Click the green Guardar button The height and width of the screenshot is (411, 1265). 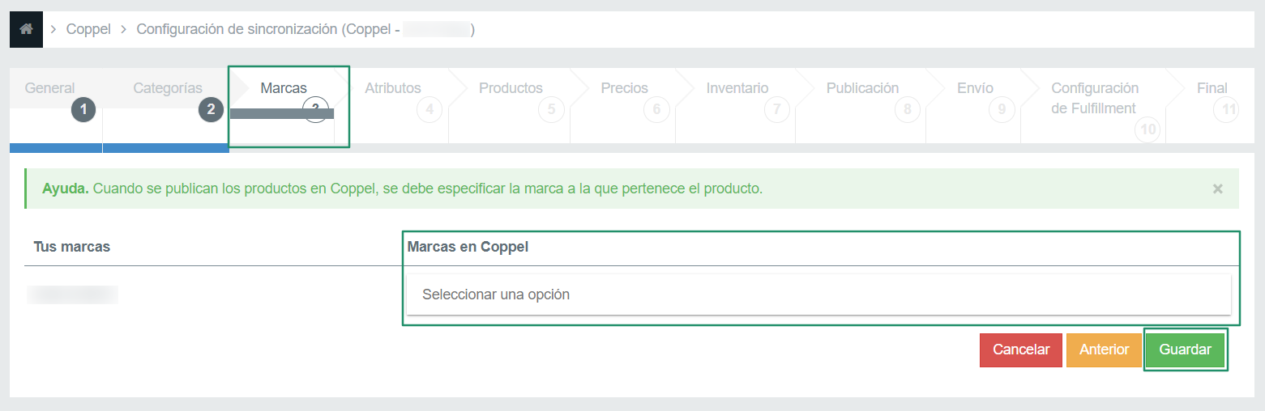point(1186,350)
